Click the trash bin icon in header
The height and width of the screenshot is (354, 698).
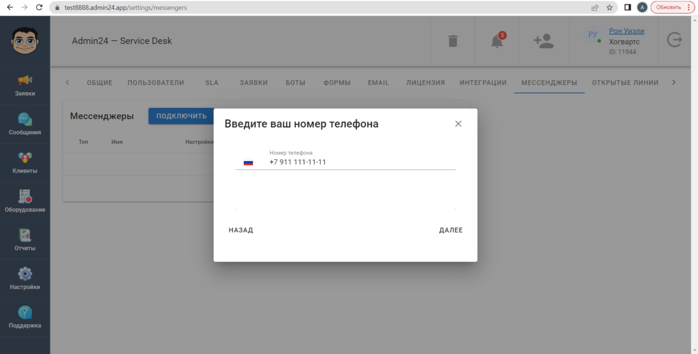453,41
